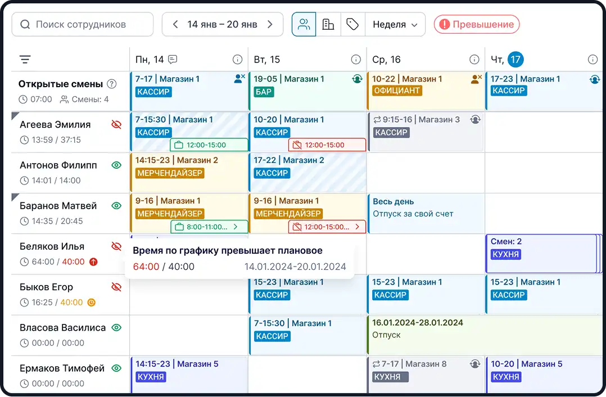Open Власова's 7-15:30 Магазин 1 shift
The height and width of the screenshot is (397, 606).
pos(307,335)
